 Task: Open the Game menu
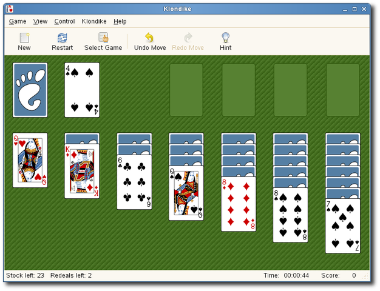pyautogui.click(x=18, y=21)
